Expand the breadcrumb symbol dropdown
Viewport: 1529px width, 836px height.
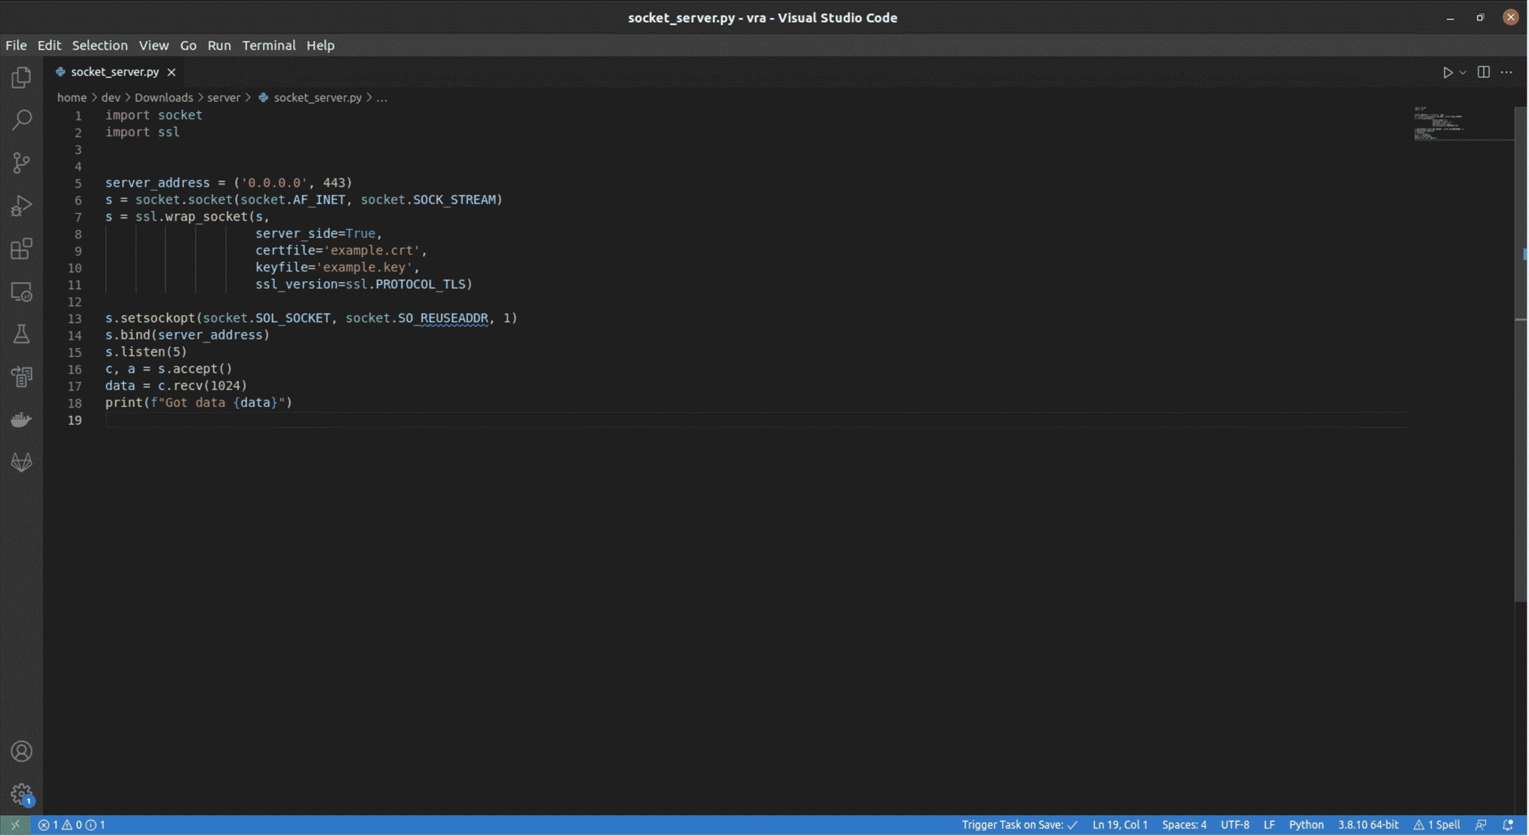tap(381, 97)
